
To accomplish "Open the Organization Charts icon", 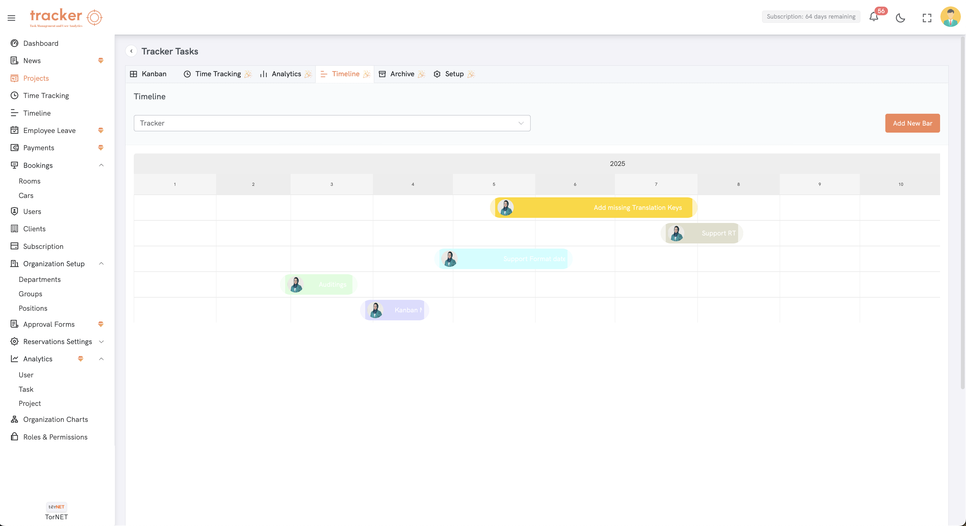I will click(14, 419).
